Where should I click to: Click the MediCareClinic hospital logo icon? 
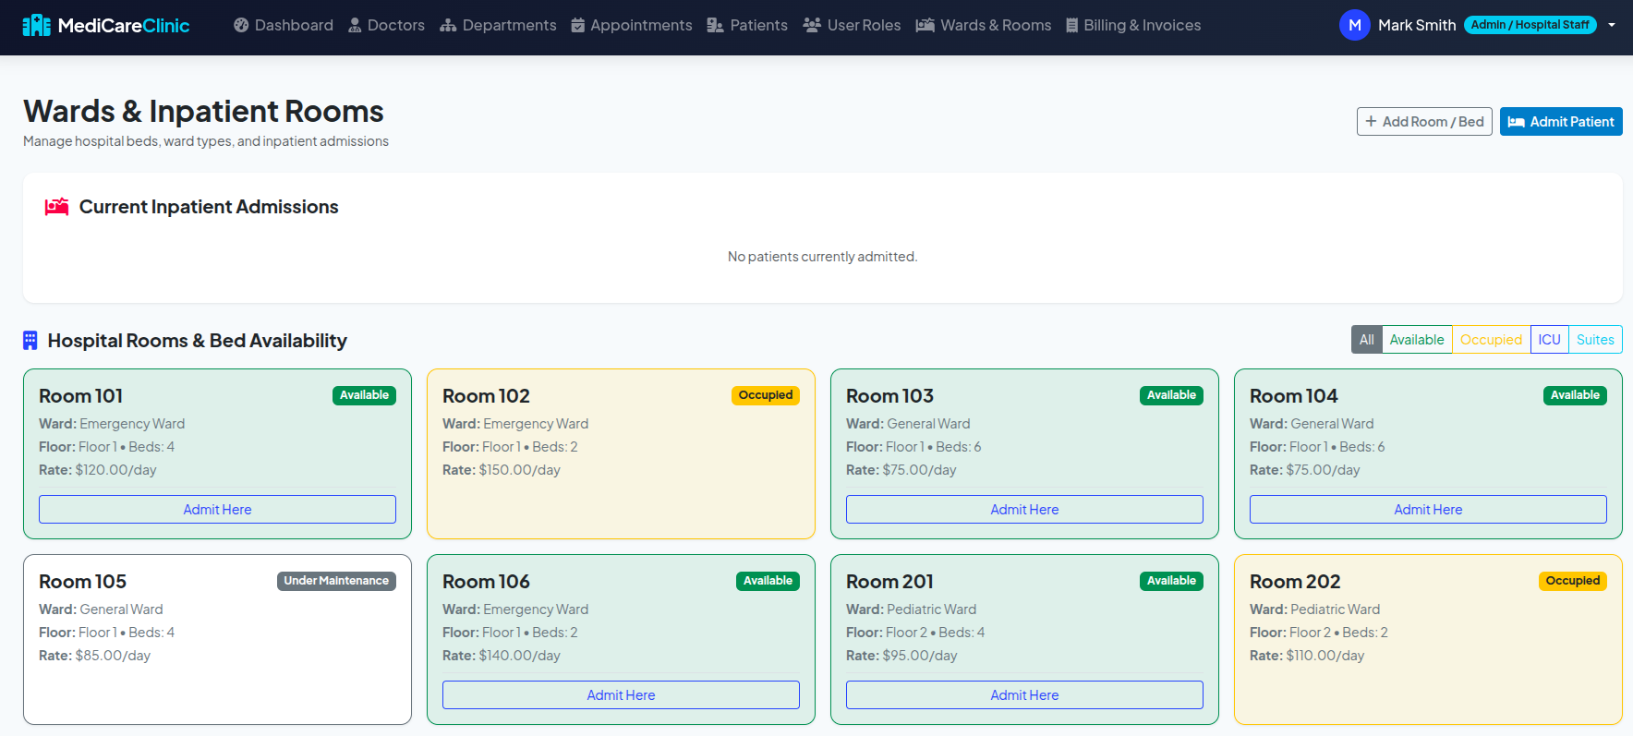(37, 25)
